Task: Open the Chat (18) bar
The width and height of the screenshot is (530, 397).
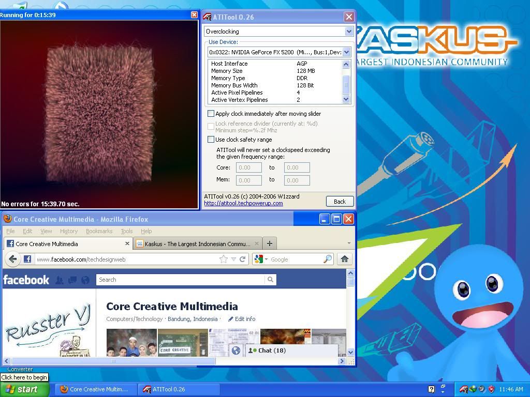Action: point(291,350)
